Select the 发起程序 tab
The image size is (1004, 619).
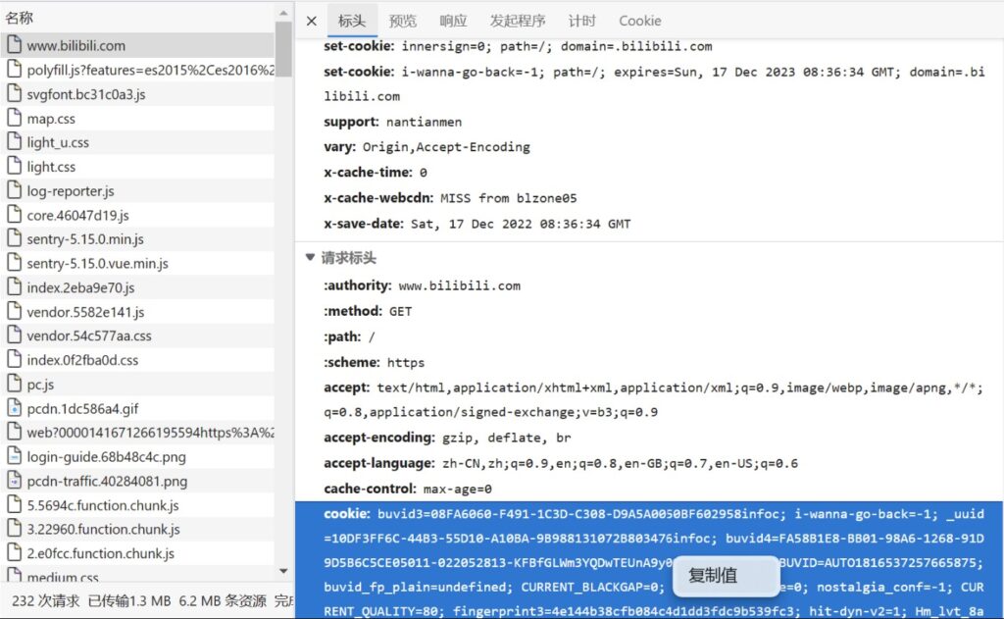(518, 21)
